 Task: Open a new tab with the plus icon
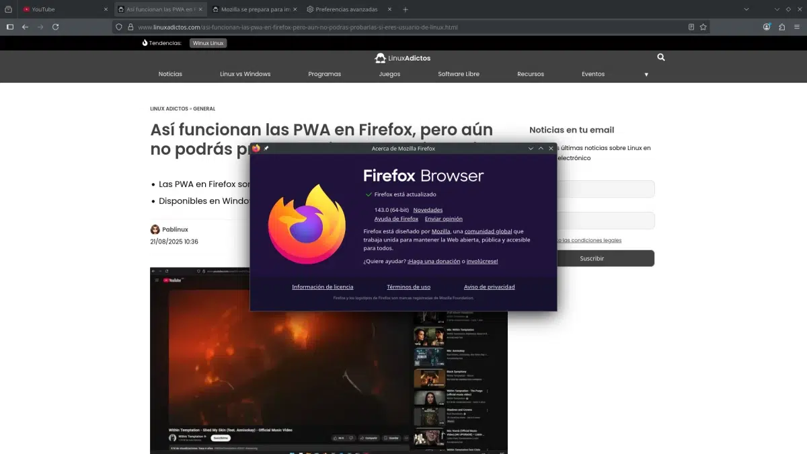click(404, 9)
